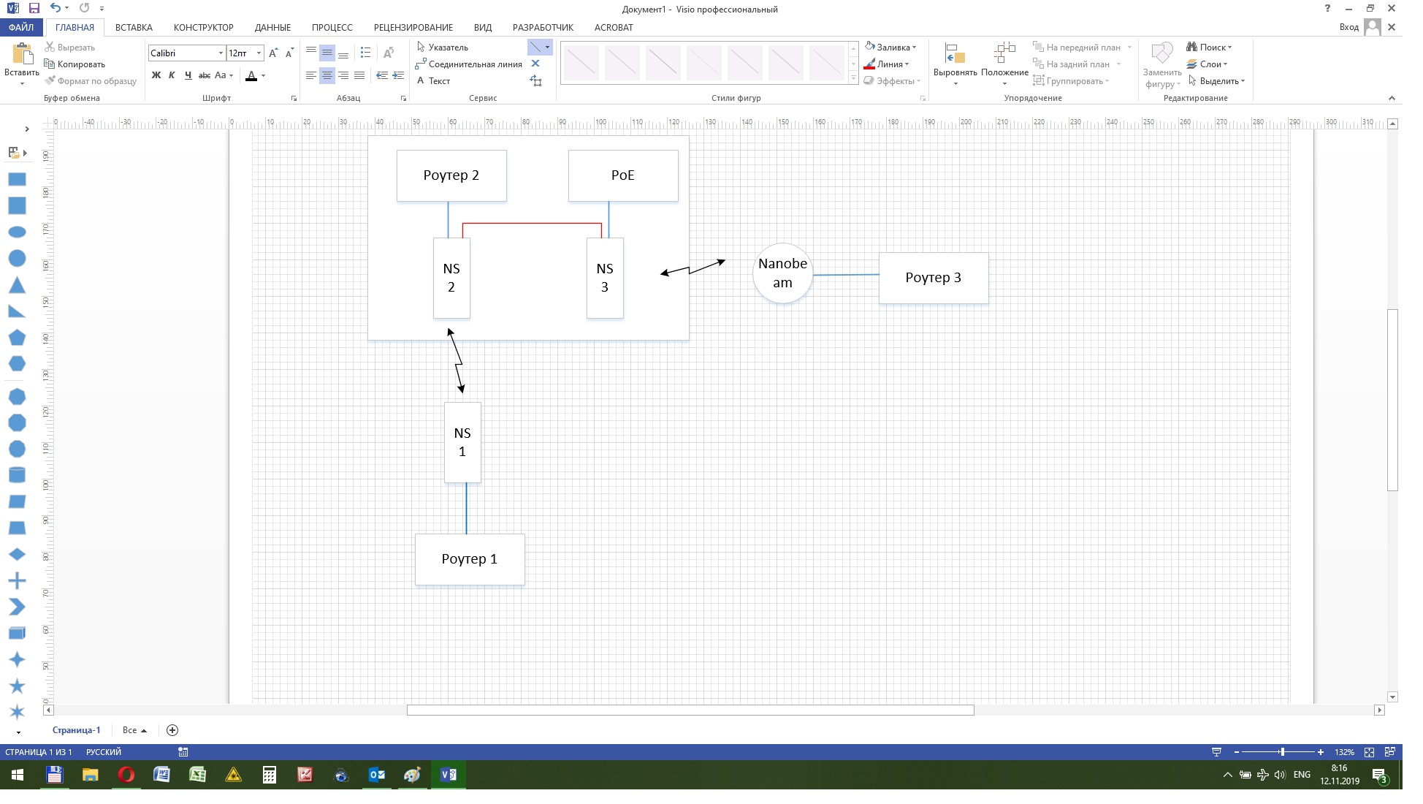Select the Соединительная линия connector tool
This screenshot has height=804, width=1423.
468,64
